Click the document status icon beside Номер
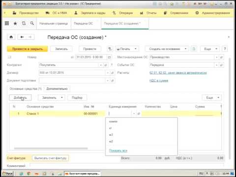 (9, 57)
